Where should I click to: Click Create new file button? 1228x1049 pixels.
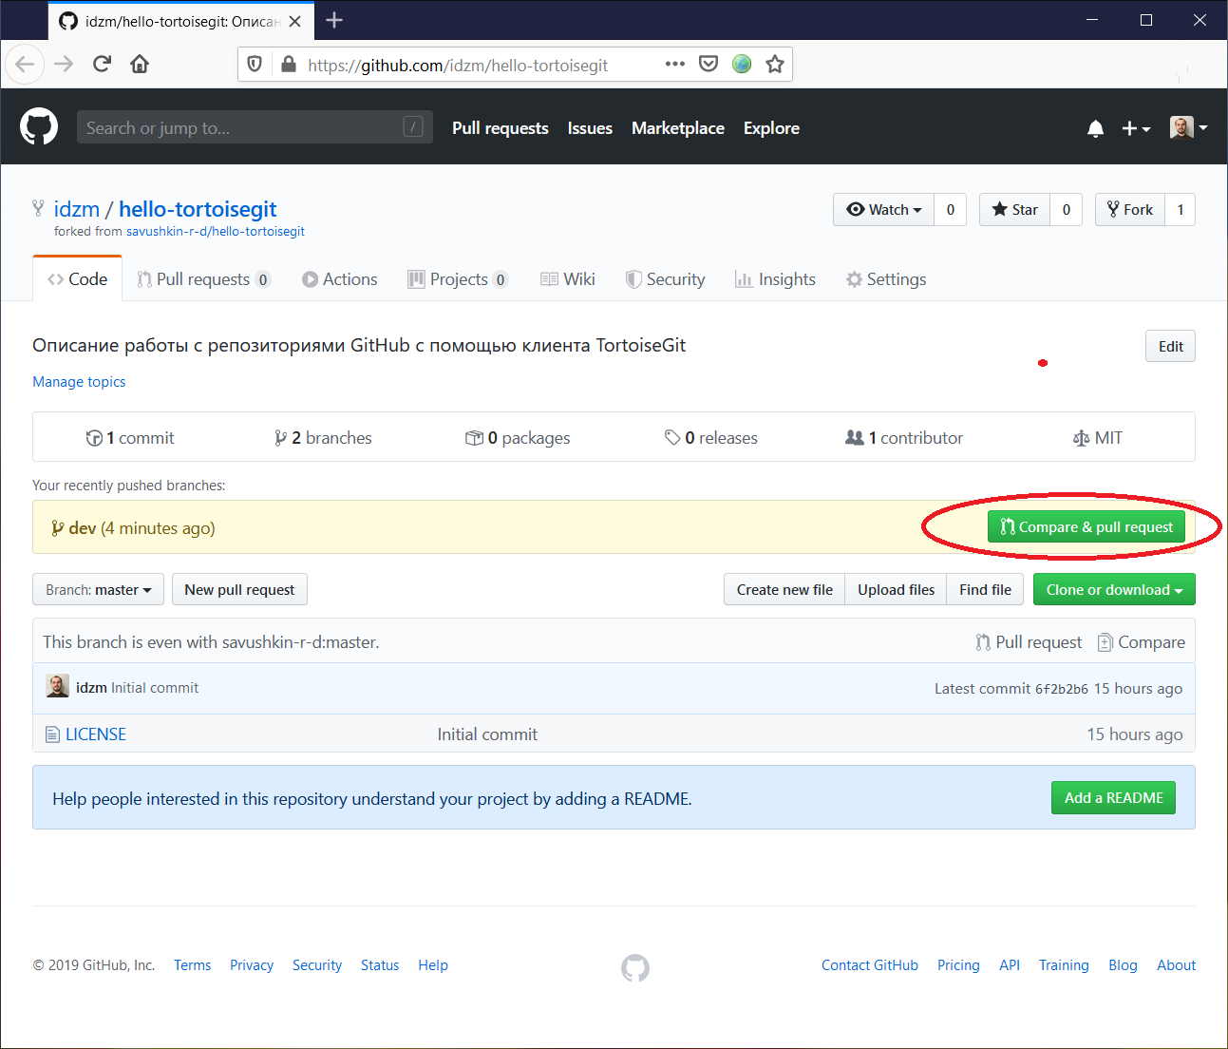784,589
